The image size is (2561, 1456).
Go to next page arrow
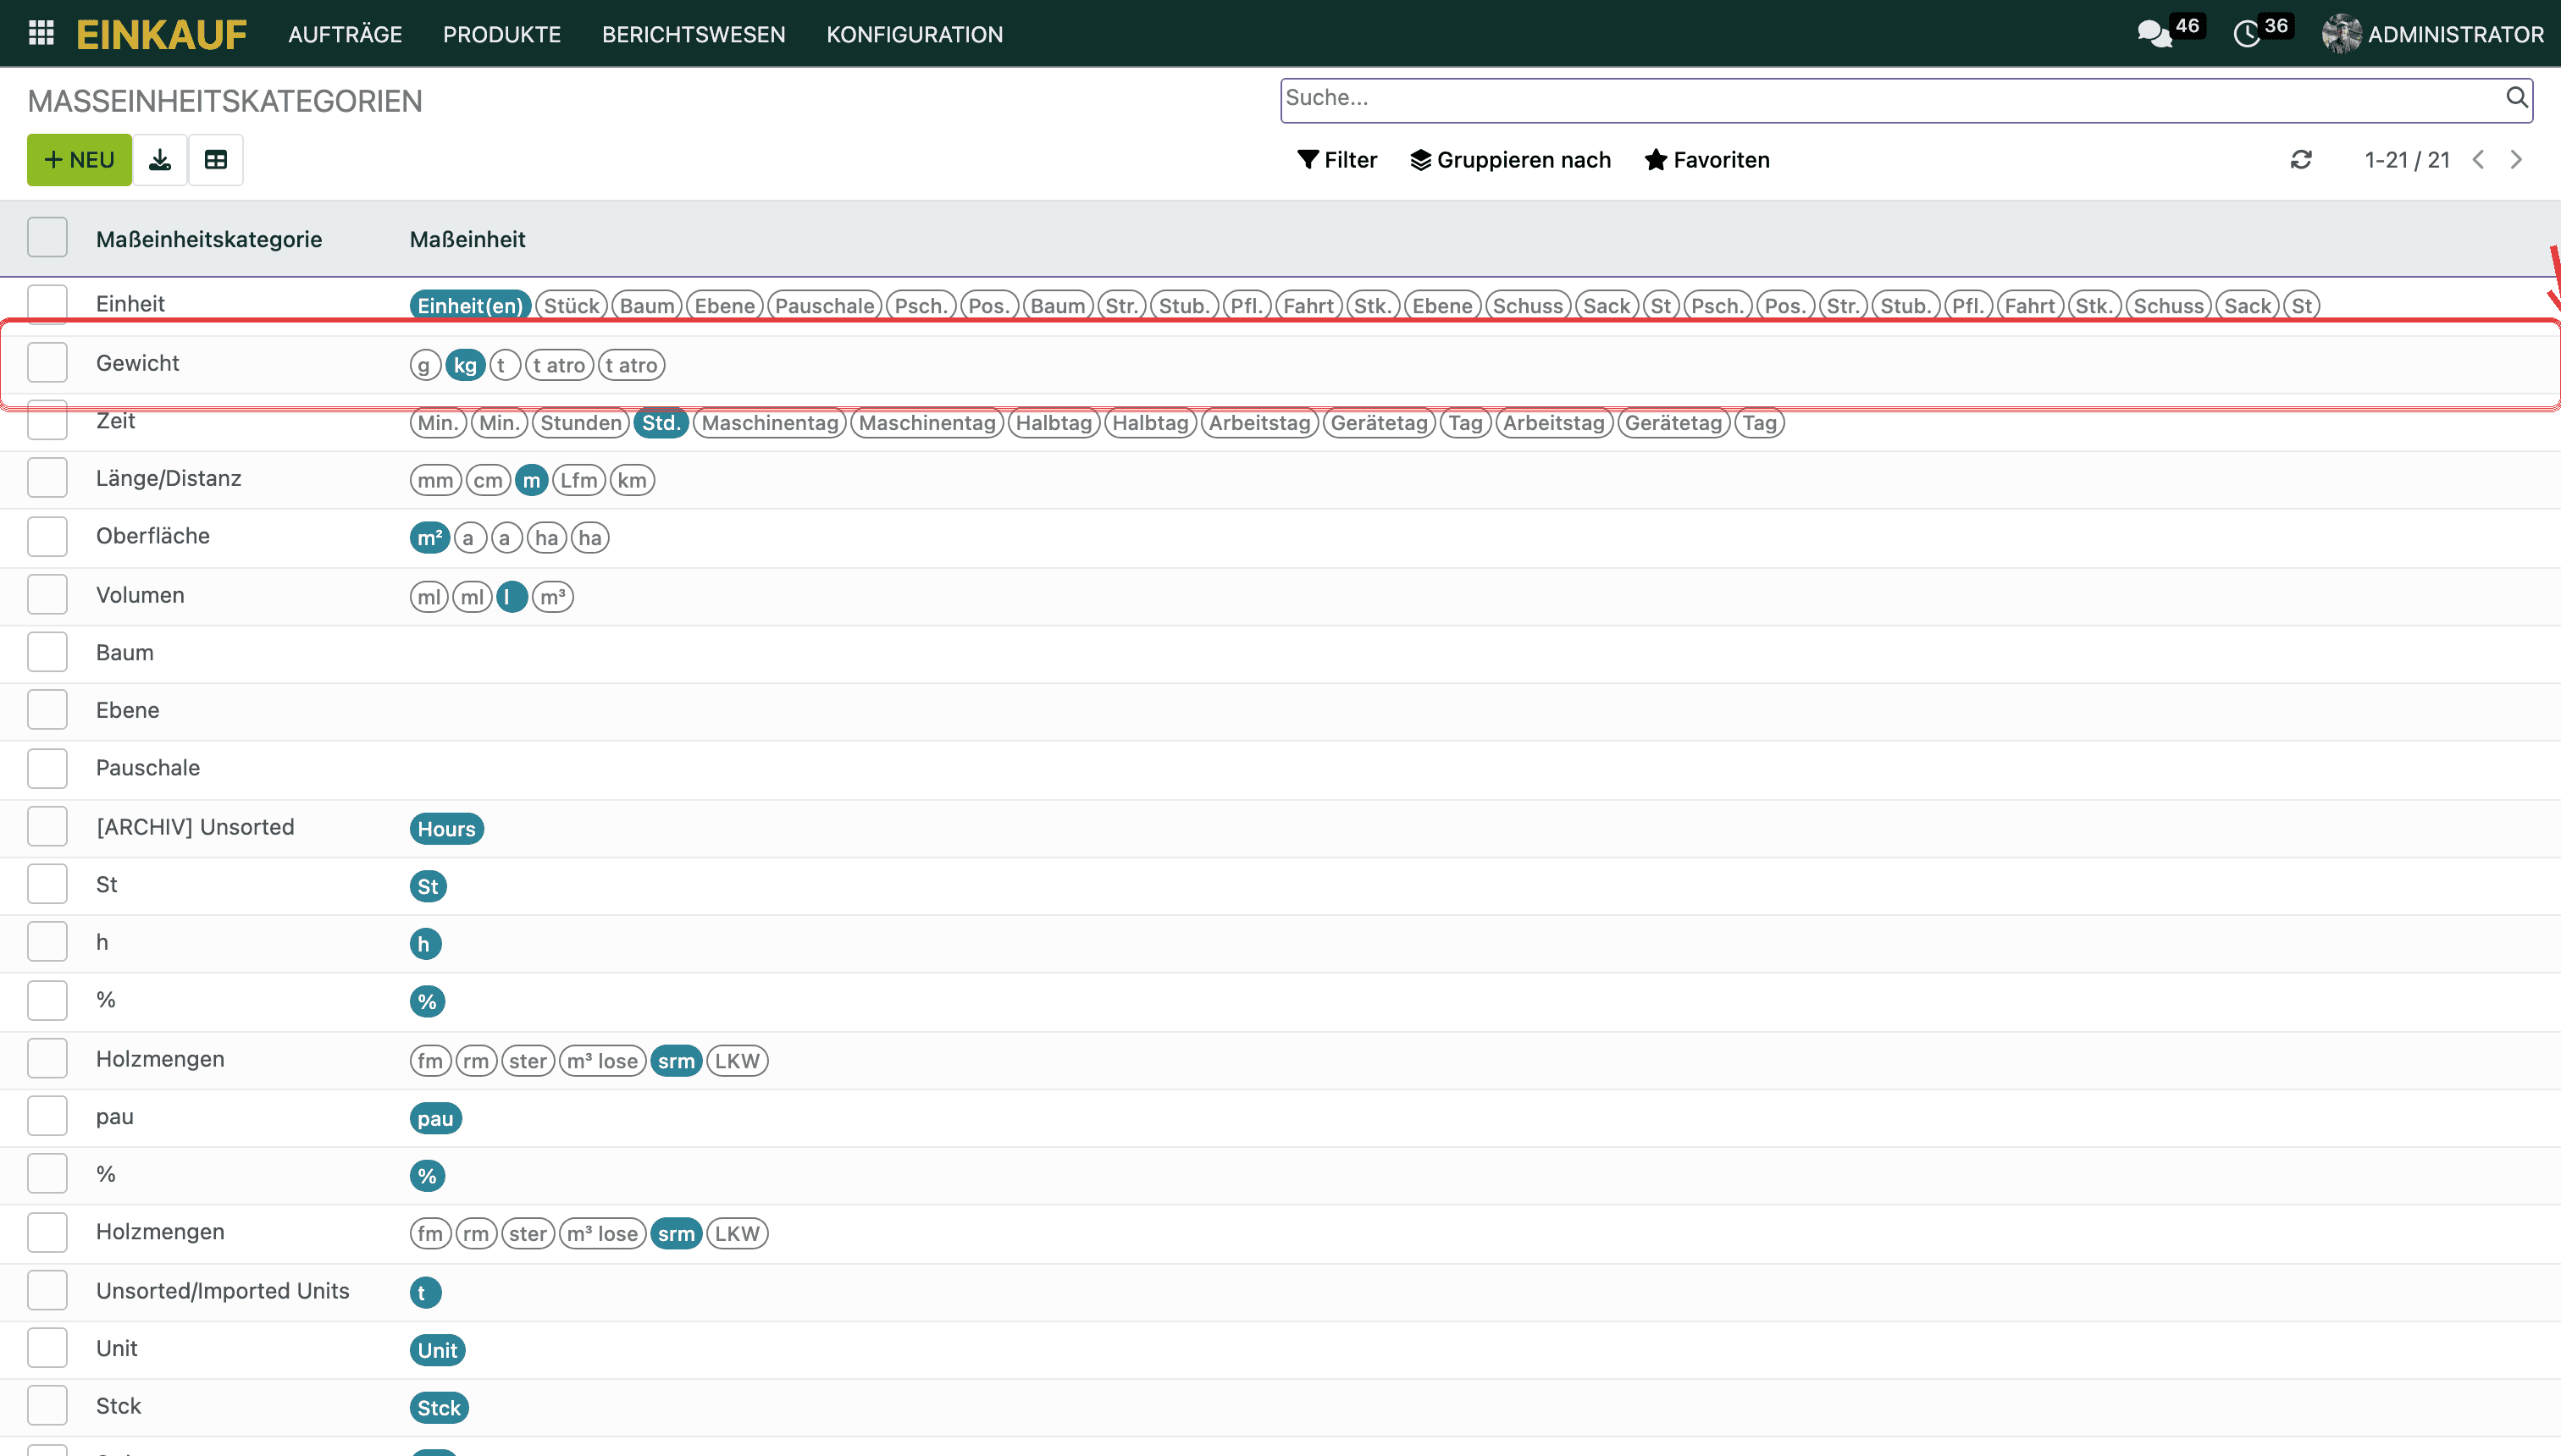click(2516, 160)
